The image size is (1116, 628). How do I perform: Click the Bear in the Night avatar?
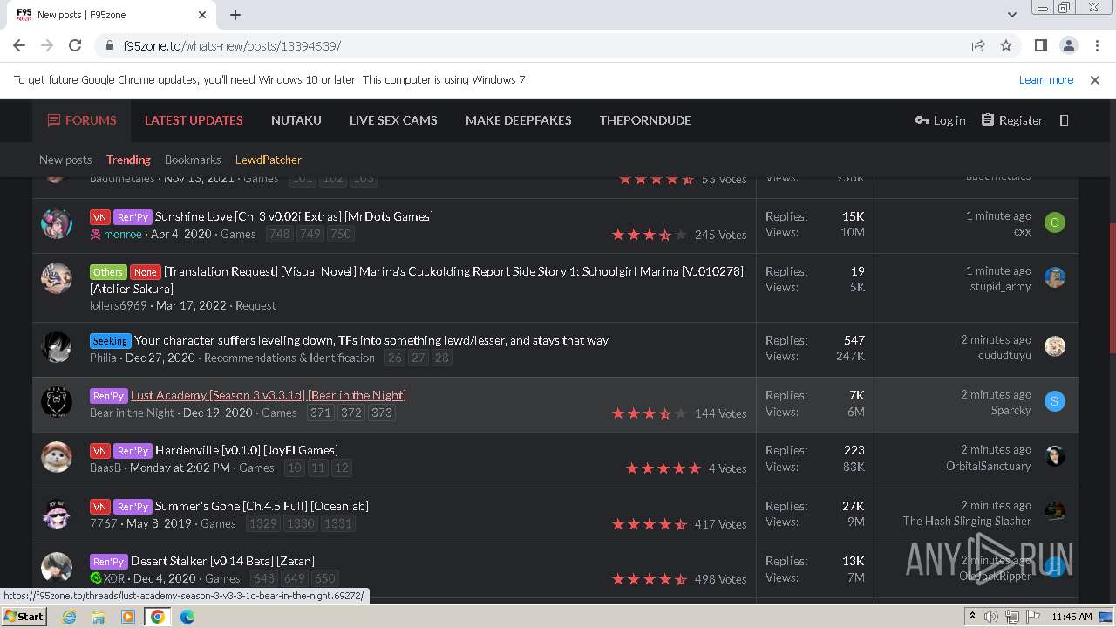point(57,401)
